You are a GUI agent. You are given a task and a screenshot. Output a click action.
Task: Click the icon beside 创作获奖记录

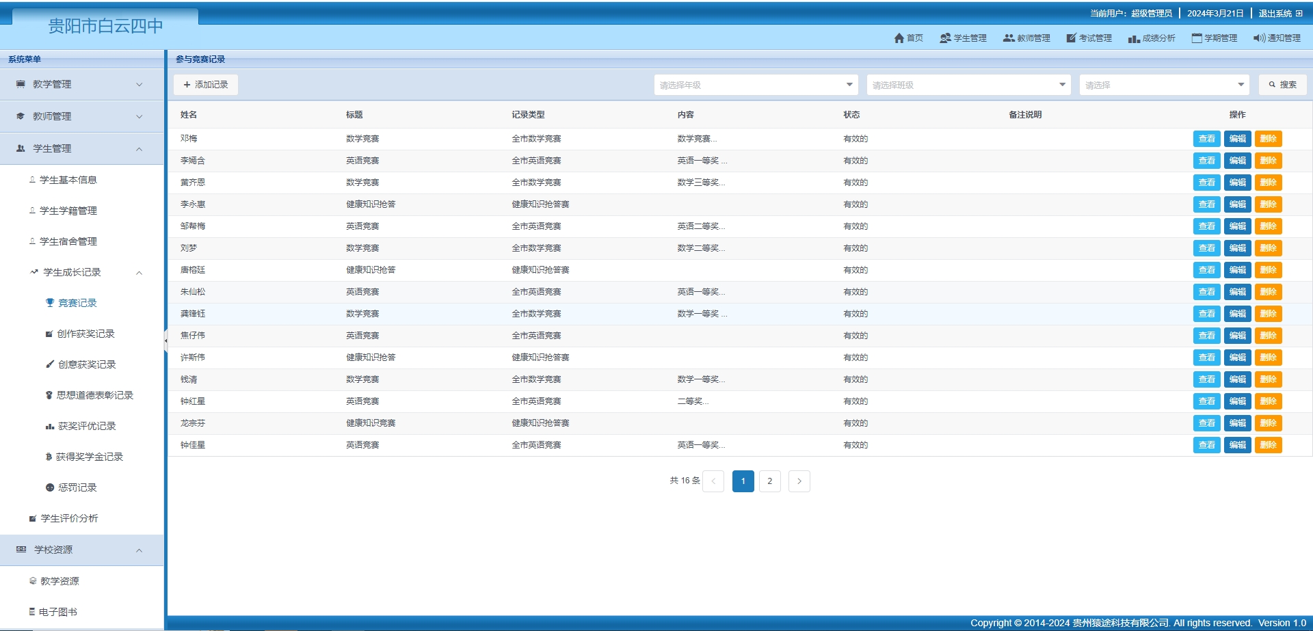[x=49, y=334]
